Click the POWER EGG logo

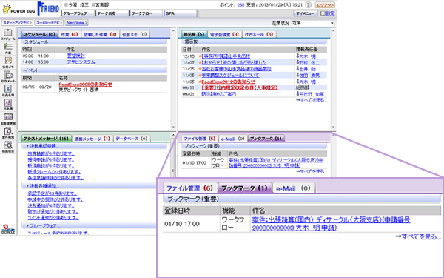tap(19, 9)
